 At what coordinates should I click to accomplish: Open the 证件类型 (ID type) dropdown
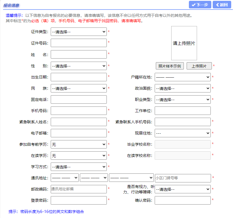pyautogui.click(x=78, y=32)
